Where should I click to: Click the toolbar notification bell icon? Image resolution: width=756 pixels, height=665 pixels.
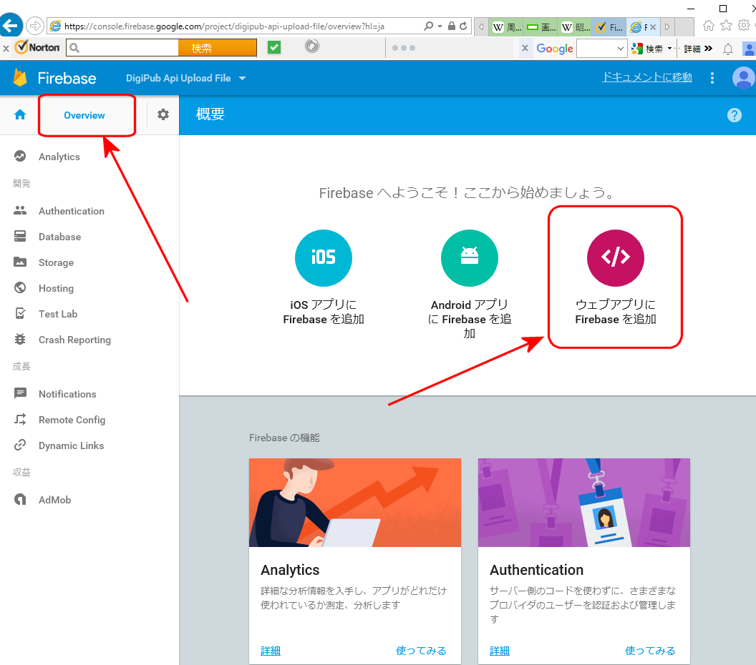tap(728, 49)
